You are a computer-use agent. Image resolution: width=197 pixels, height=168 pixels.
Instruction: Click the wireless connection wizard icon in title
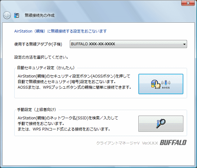coord(16,15)
